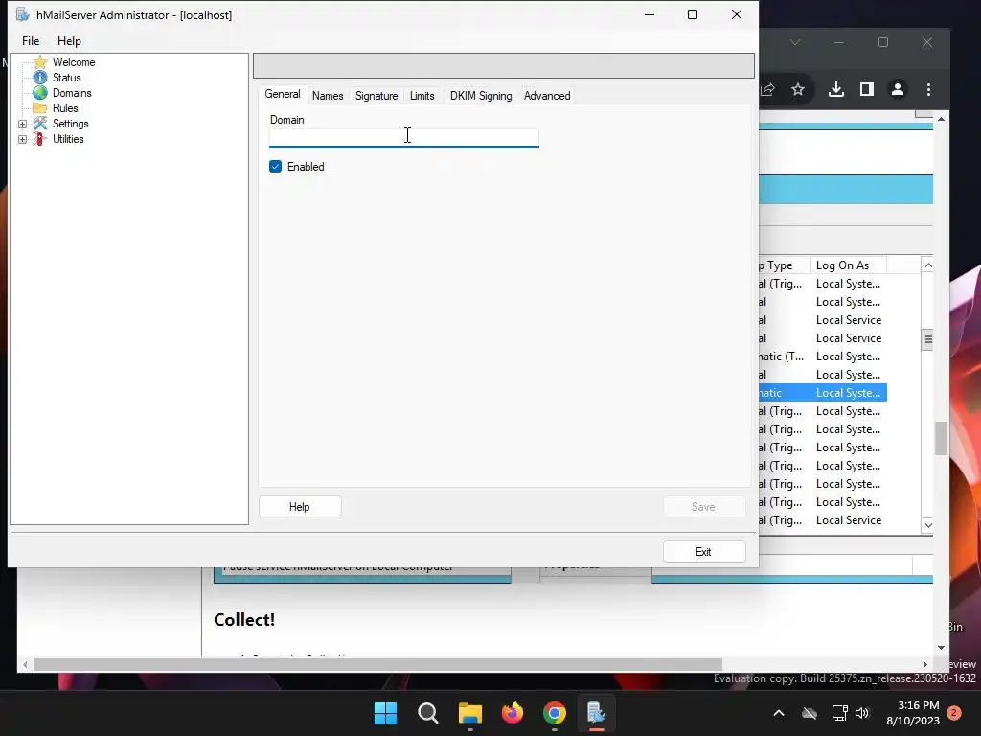Switch to the DKIM Signing tab
Screen dimensions: 981x736
point(481,96)
